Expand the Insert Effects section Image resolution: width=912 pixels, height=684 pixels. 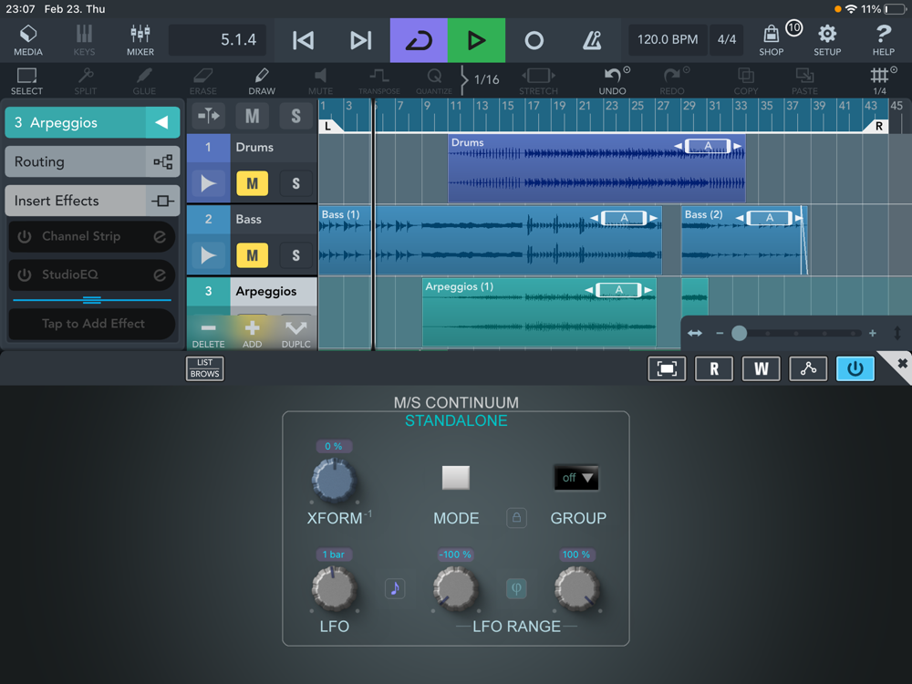pyautogui.click(x=92, y=201)
